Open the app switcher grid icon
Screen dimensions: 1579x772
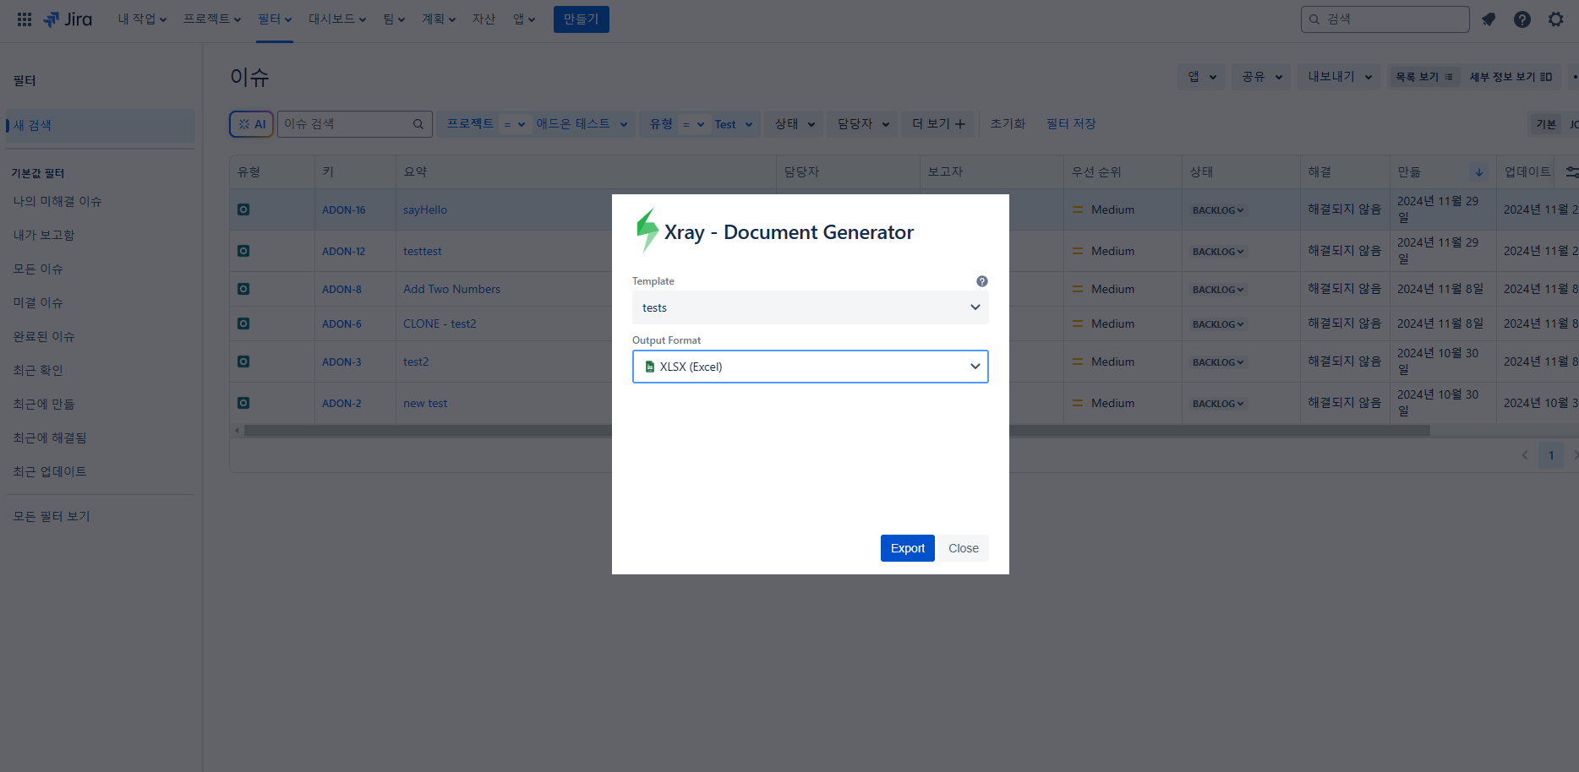click(x=25, y=19)
